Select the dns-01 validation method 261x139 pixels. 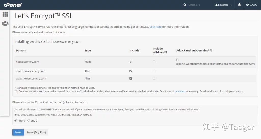(x=29, y=121)
